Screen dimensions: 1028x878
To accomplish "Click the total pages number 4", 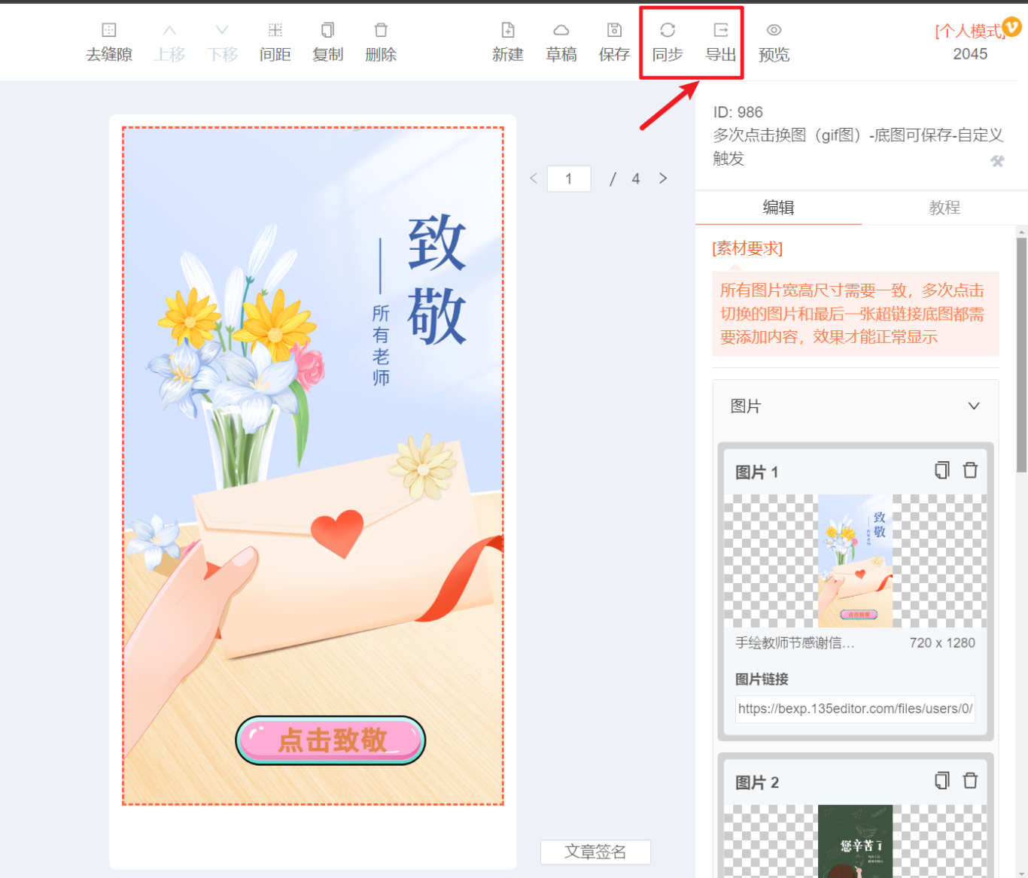I will (636, 179).
